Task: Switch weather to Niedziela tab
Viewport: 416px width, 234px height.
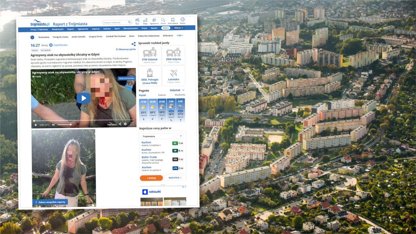Action: (x=180, y=95)
